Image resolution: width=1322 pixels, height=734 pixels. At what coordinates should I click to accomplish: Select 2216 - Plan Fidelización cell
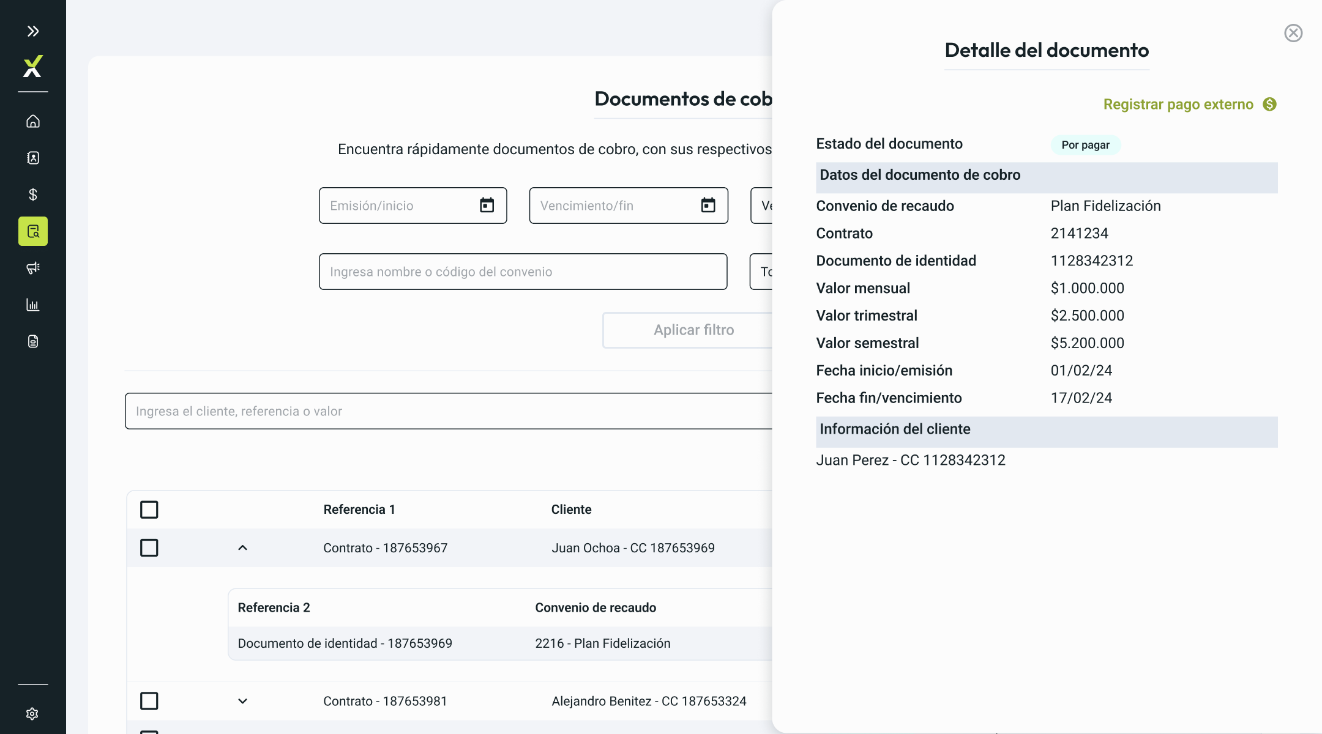[602, 643]
